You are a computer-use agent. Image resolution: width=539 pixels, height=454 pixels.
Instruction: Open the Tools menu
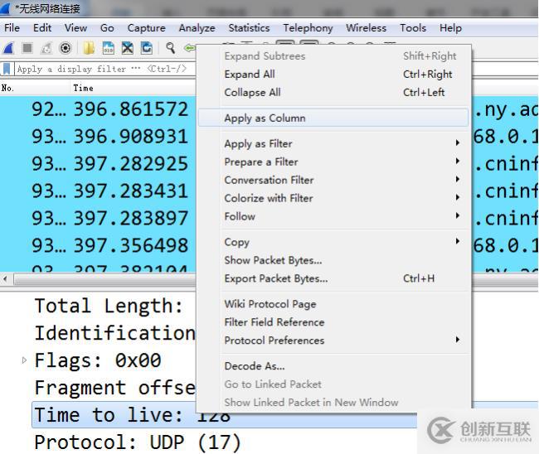[413, 28]
